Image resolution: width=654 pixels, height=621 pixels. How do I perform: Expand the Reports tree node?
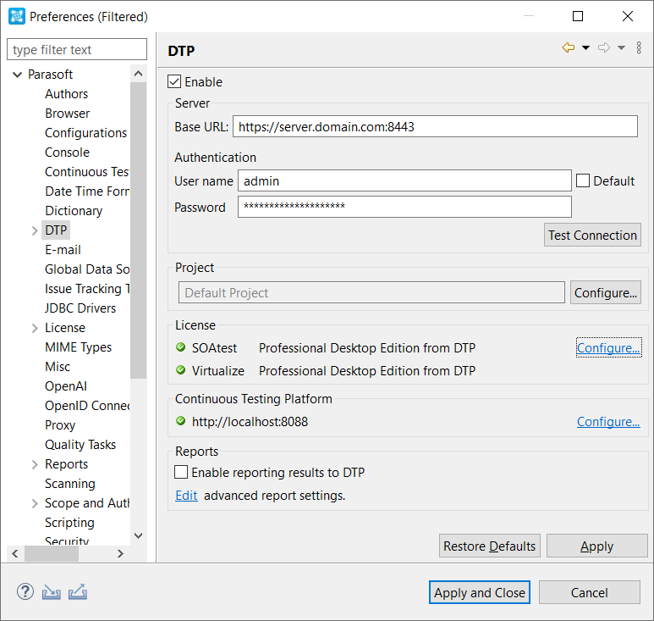[x=35, y=464]
